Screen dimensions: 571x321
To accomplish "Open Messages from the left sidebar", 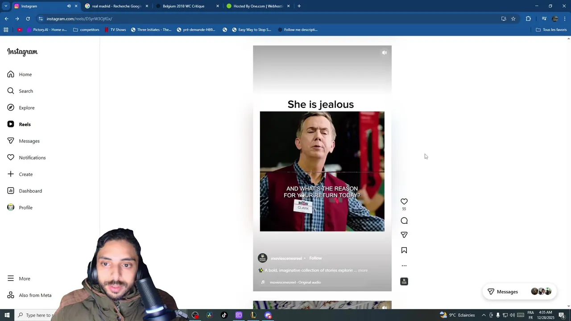I will [24, 141].
